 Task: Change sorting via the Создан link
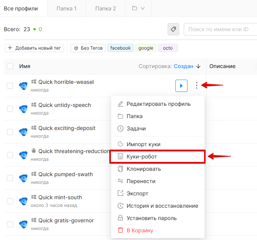183,66
